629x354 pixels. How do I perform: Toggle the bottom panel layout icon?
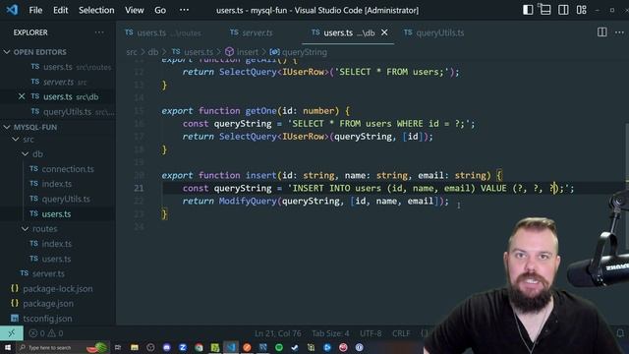tap(544, 10)
